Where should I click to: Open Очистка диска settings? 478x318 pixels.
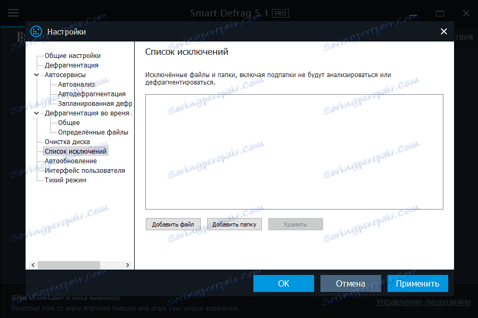click(x=67, y=141)
